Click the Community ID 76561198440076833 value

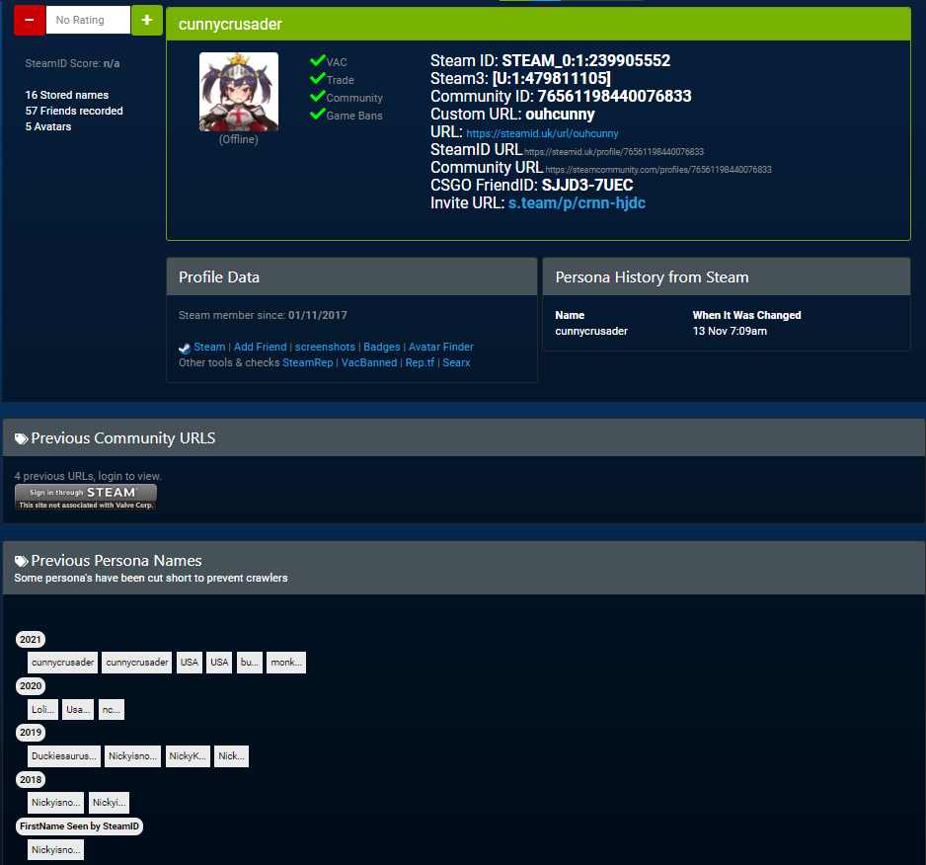pyautogui.click(x=614, y=97)
